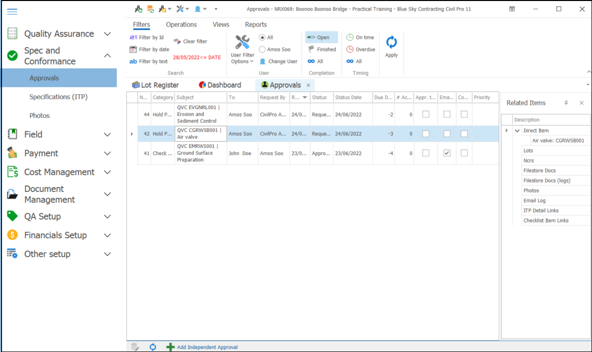Click refresh icon in bottom status bar

point(153,347)
